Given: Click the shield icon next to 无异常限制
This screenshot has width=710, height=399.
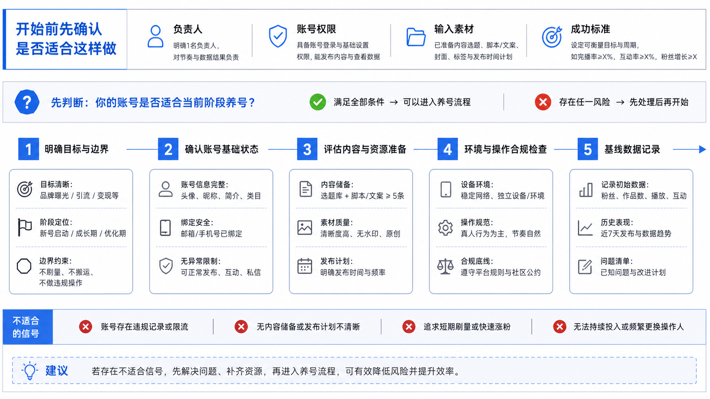Looking at the screenshot, I should (x=166, y=266).
